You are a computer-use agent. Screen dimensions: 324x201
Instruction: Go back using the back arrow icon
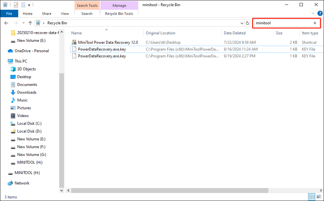(6, 23)
